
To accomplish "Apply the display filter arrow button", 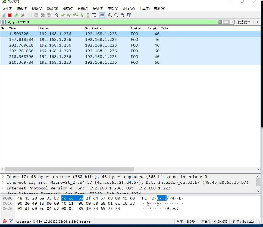I will click(226, 22).
